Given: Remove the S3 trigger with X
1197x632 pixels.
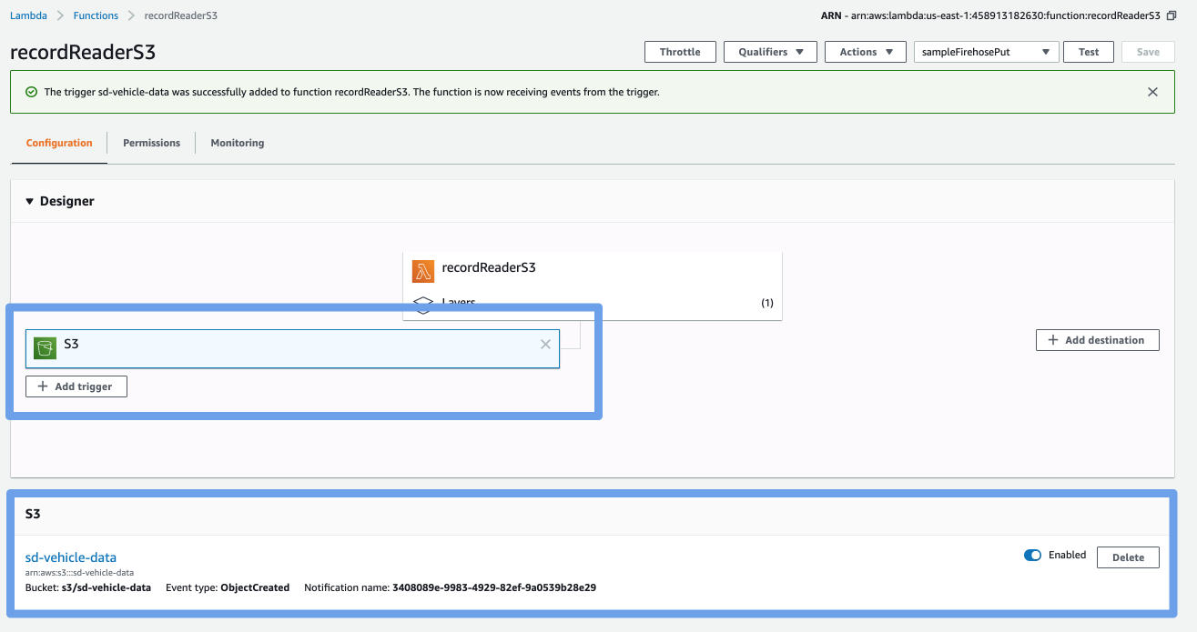Looking at the screenshot, I should (x=545, y=345).
